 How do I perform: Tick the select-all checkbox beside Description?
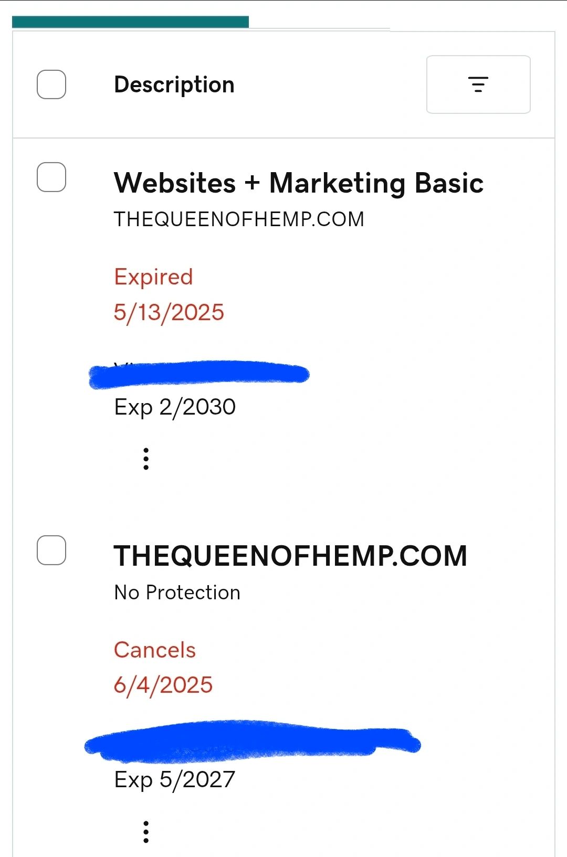pos(51,84)
